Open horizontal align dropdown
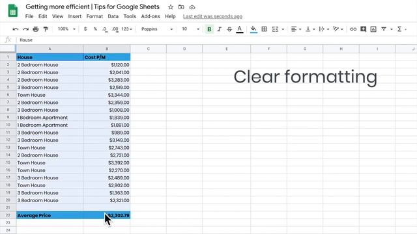 tap(296, 29)
